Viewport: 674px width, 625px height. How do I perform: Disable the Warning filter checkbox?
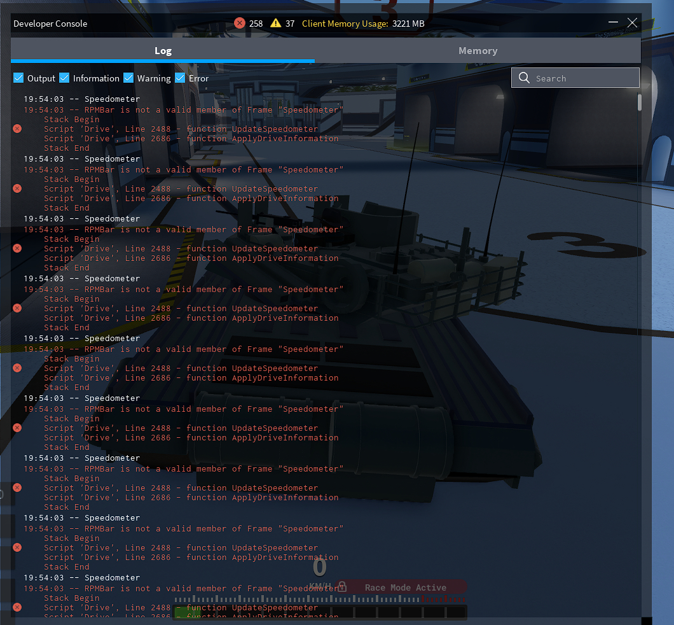click(x=128, y=78)
